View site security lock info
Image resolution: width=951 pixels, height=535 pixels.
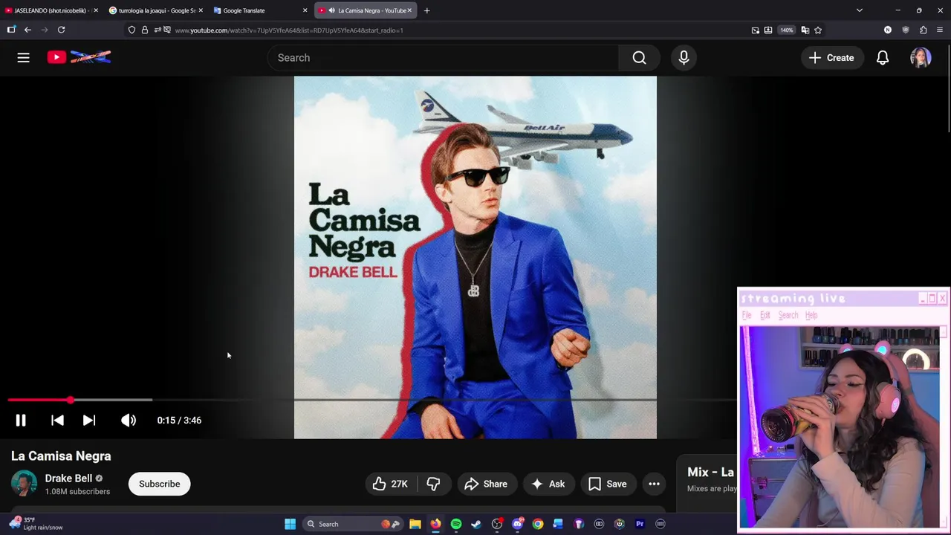click(145, 30)
